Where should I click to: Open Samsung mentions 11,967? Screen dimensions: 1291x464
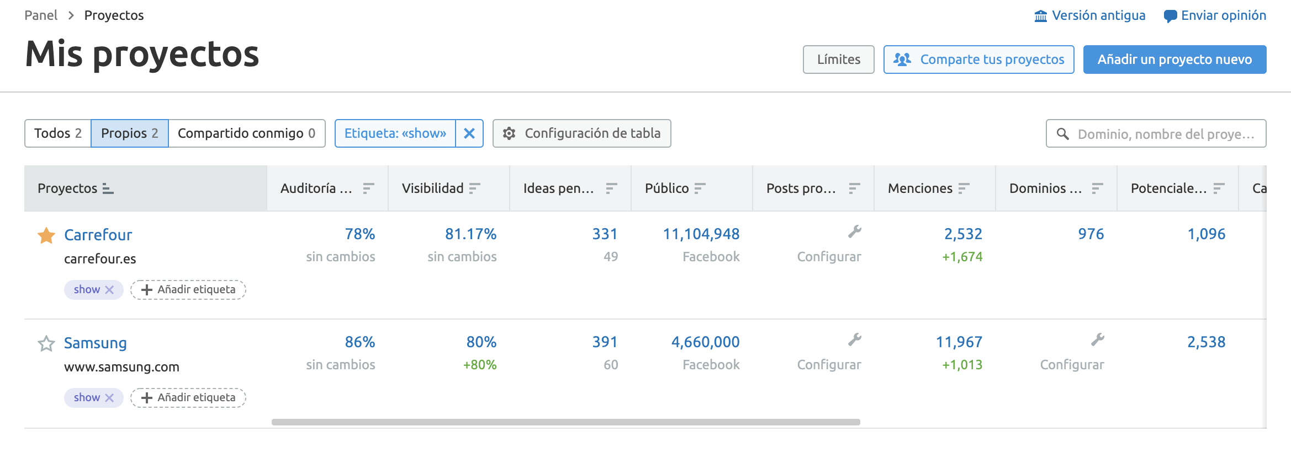coord(959,342)
